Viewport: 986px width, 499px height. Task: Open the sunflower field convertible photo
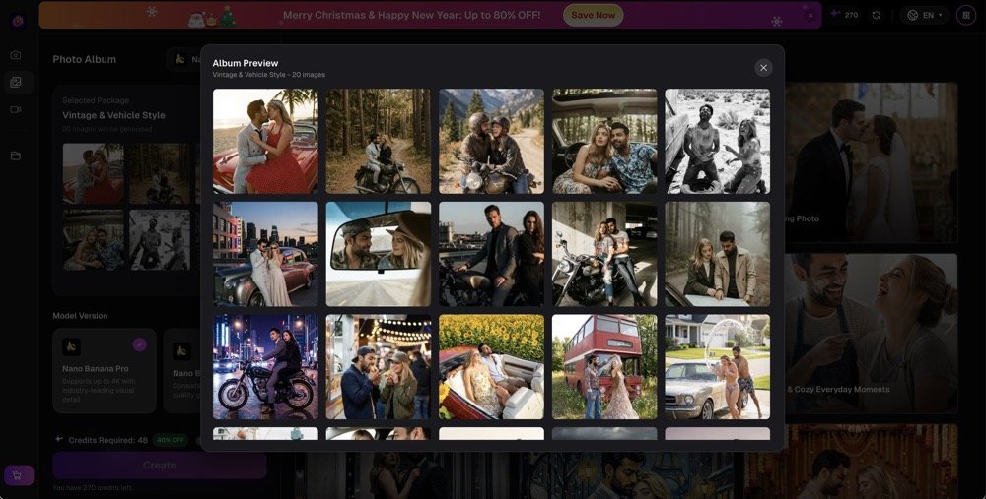click(491, 367)
